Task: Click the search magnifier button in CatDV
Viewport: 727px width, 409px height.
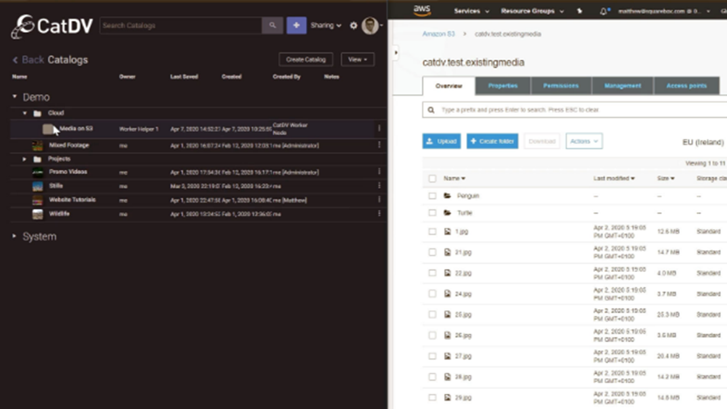Action: [x=272, y=26]
